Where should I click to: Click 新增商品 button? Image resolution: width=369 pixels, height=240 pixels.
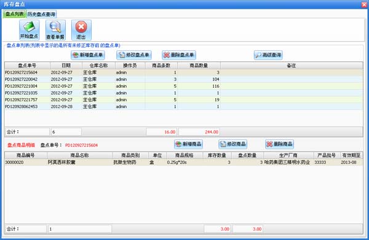coord(189,144)
